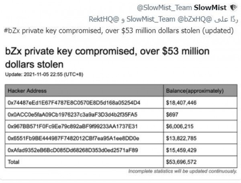Click address 0x74487eEd1E67F4787E8C0570E8D5d168a05254D4
241x183 pixels.
(x=74, y=103)
